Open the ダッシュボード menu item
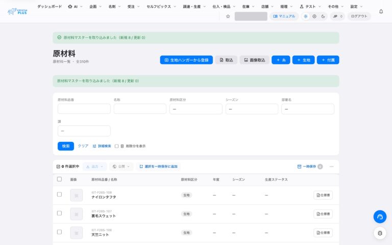392x245 pixels. 50,7
